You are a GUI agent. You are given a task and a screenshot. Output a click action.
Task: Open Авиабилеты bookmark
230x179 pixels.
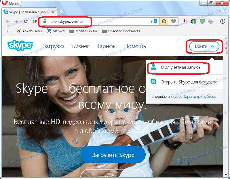29,31
